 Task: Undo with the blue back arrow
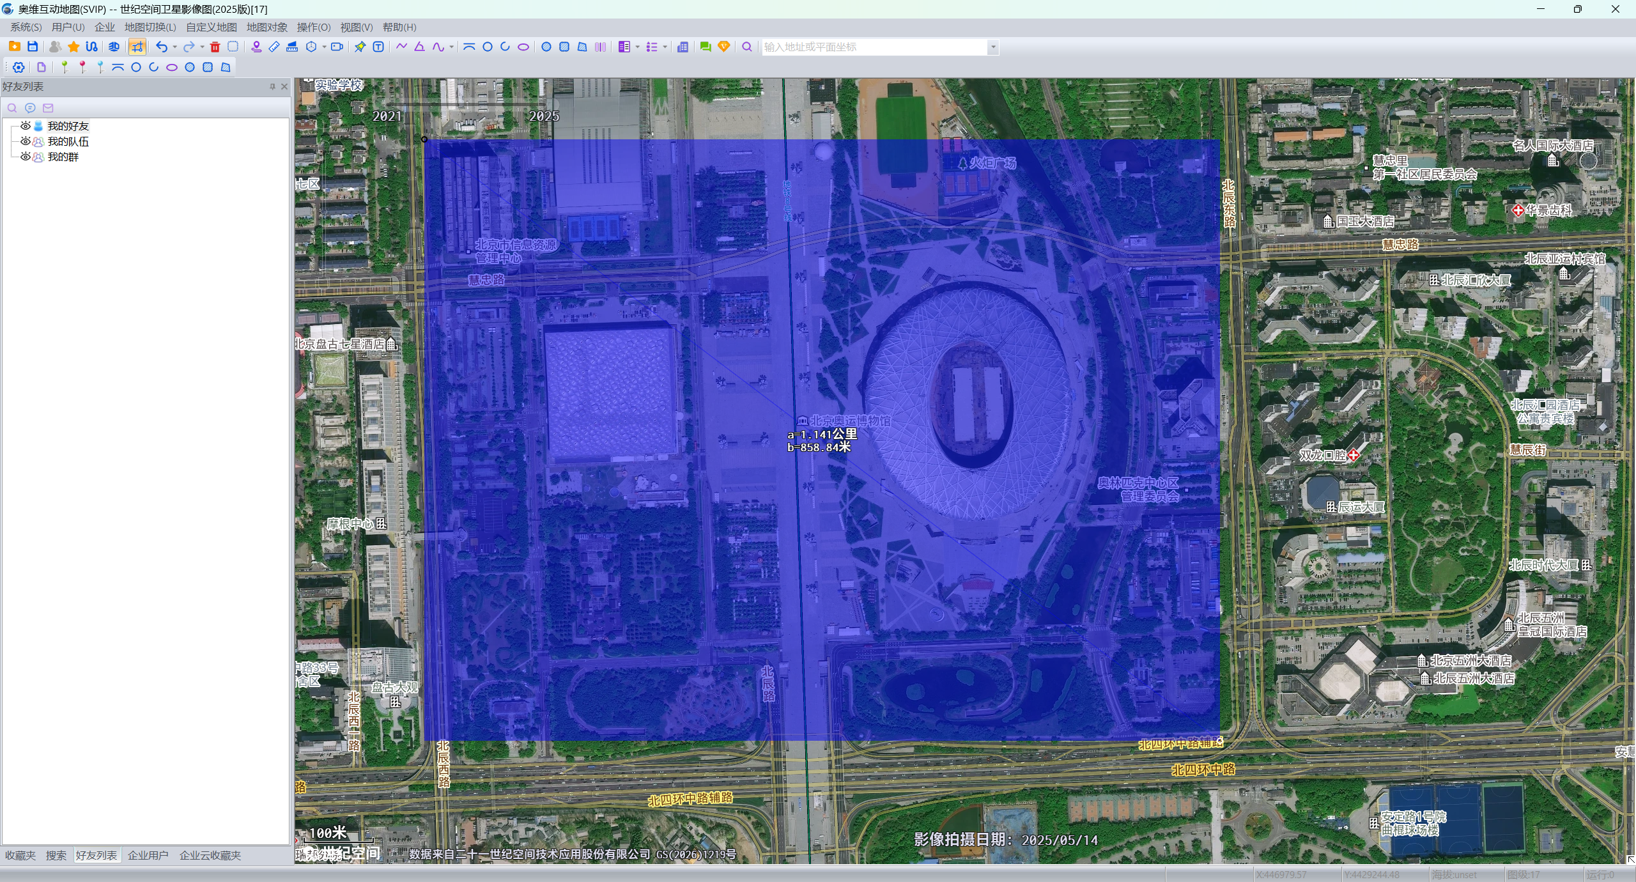click(x=162, y=47)
